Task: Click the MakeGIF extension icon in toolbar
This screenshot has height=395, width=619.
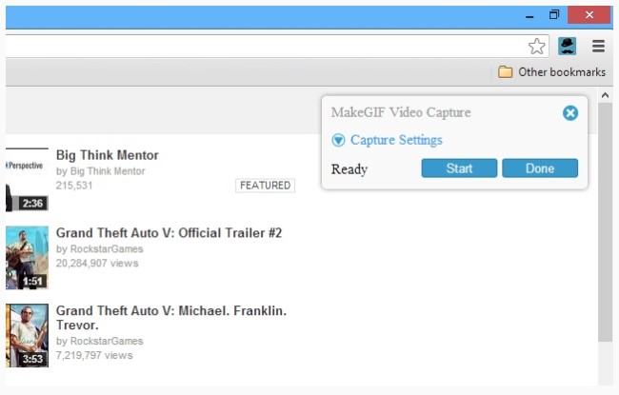Action: (567, 47)
